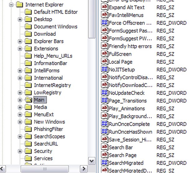The image size is (196, 173).
Task: Select the PhishingFilter key
Action: (x=48, y=129)
